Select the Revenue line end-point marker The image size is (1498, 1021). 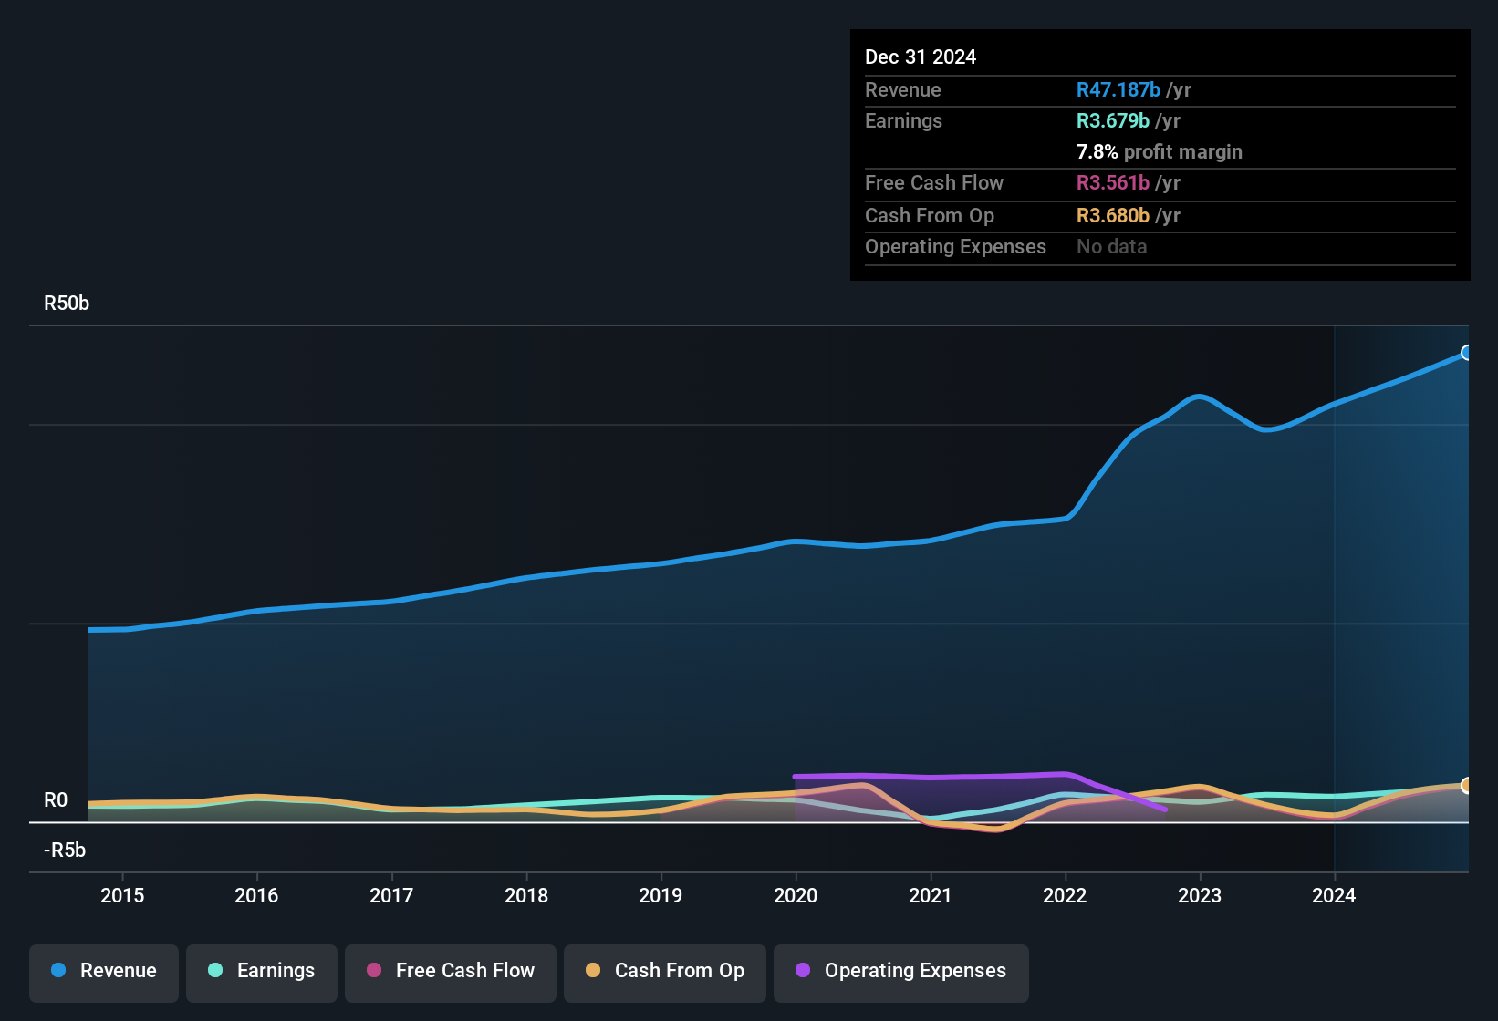pyautogui.click(x=1466, y=353)
